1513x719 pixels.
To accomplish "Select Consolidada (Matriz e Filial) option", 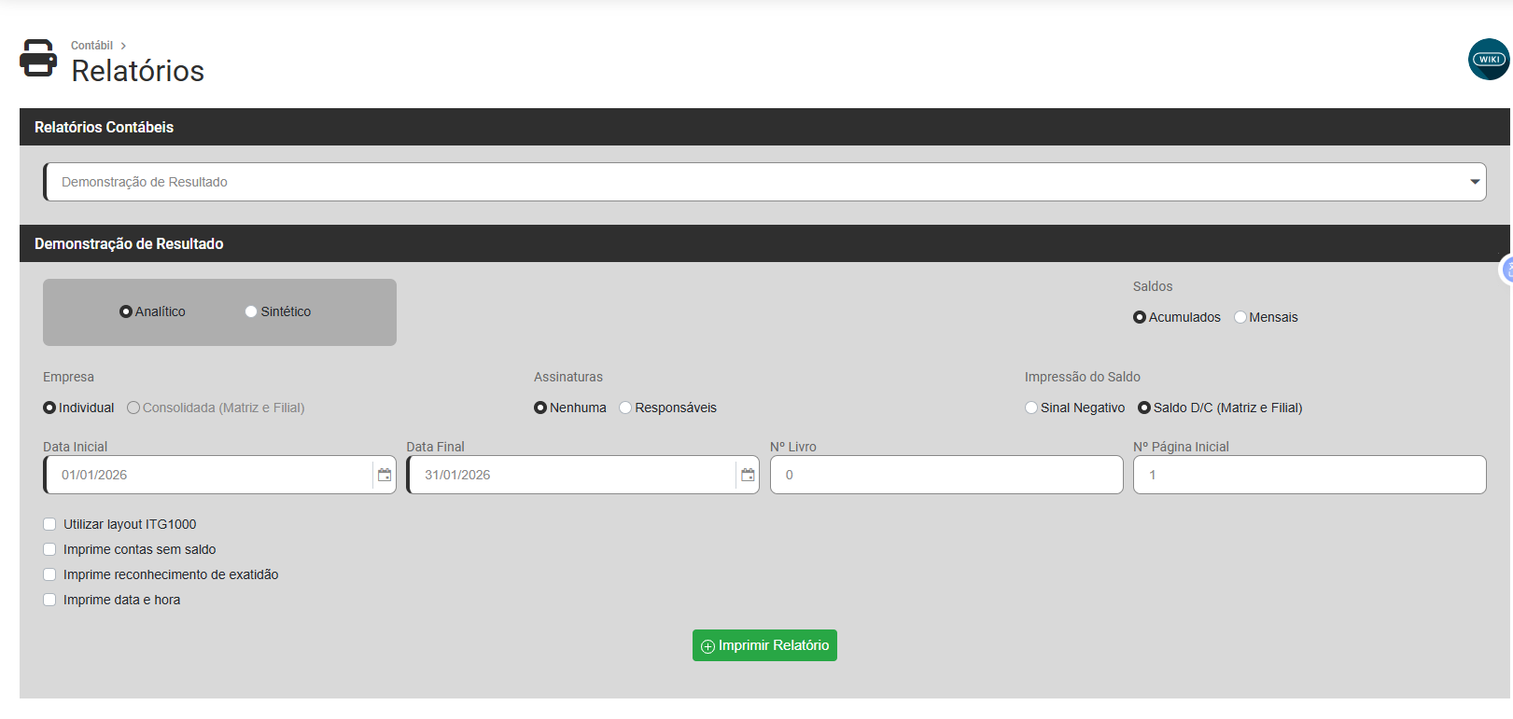I will click(133, 408).
